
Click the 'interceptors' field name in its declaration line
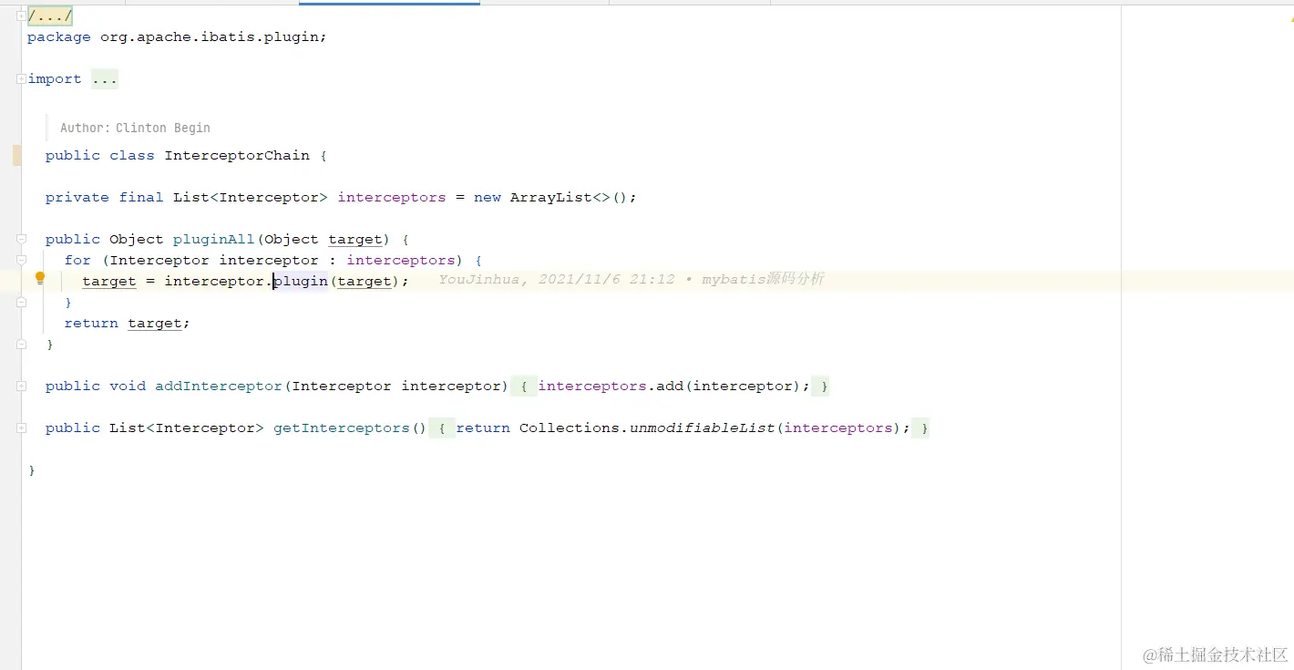click(392, 198)
